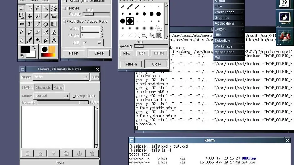
Task: Select the Airbrush tool
Action: (x=46, y=32)
